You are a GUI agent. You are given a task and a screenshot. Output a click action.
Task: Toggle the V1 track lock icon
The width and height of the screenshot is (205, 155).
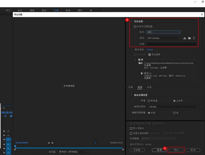(4, 140)
